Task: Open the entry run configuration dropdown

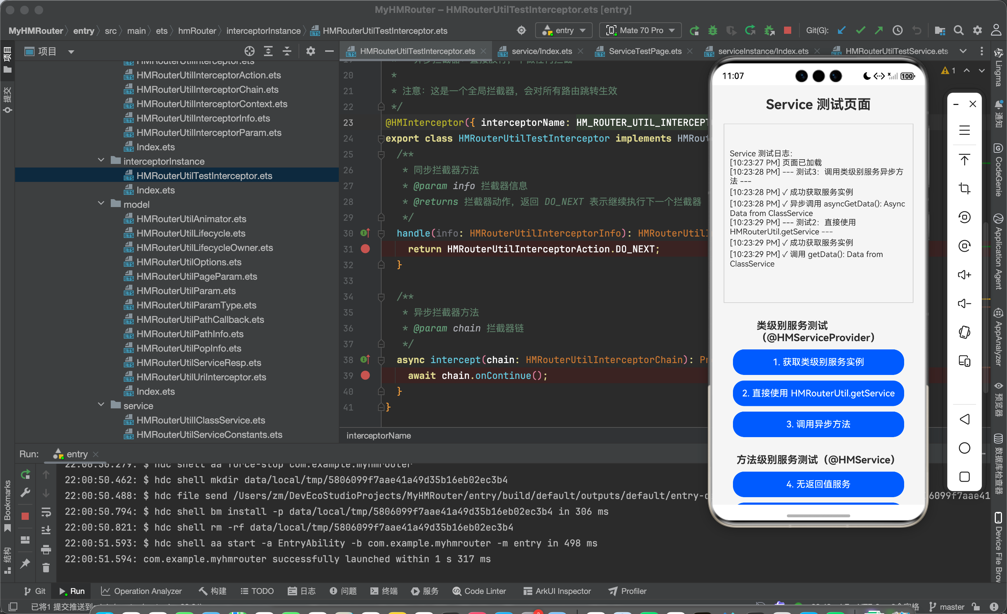Action: tap(564, 30)
